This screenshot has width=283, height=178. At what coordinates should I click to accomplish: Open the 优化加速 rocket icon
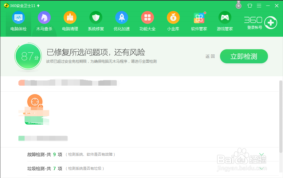[x=122, y=18]
